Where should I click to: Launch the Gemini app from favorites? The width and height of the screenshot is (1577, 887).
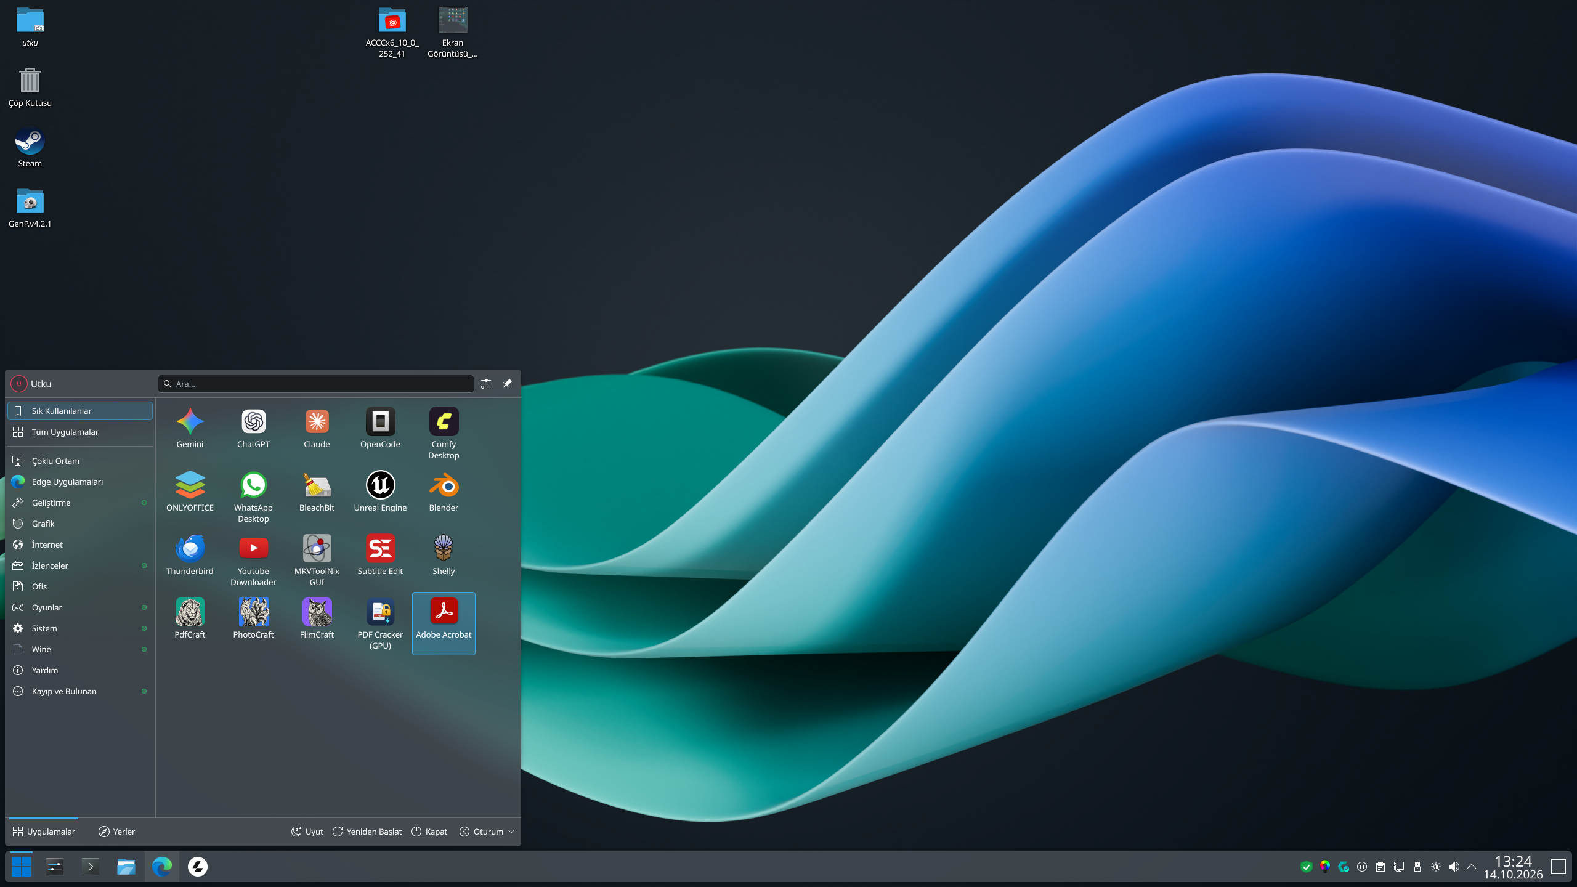190,427
